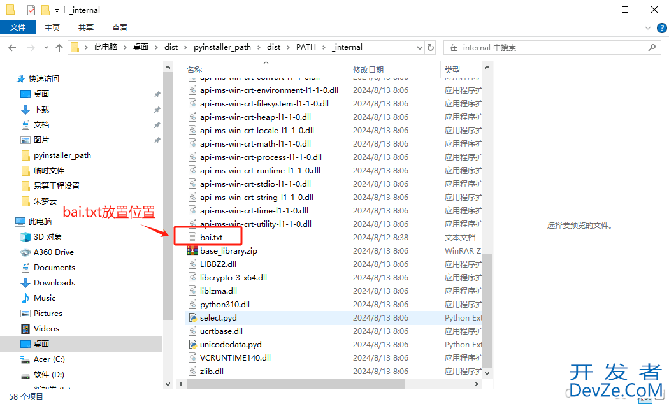Click the pyinstaller_path breadcrumb segment
The height and width of the screenshot is (404, 669).
click(x=222, y=47)
